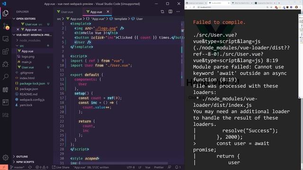The width and height of the screenshot is (303, 170).
Task: Open Source Control view in activity bar
Action: (x=6, y=26)
